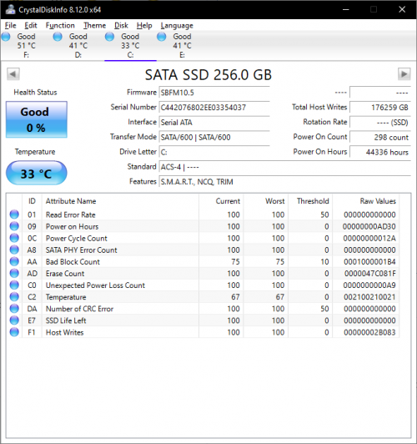Open the Edit menu

click(x=31, y=26)
